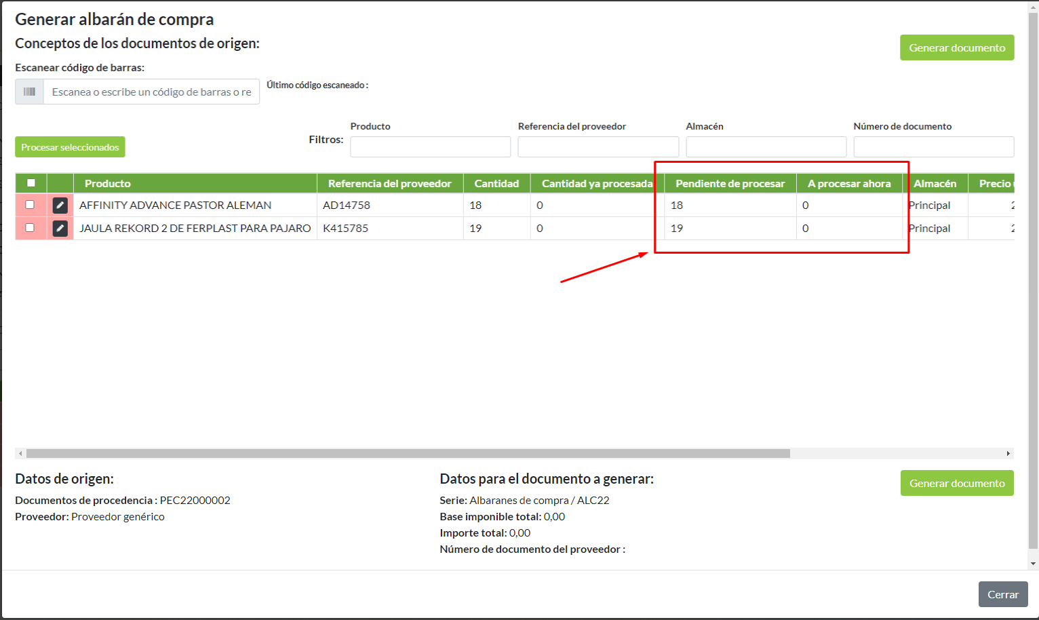Screen dimensions: 1039x620
Task: Click the horizontal scrollbar right arrow
Action: (x=1008, y=453)
